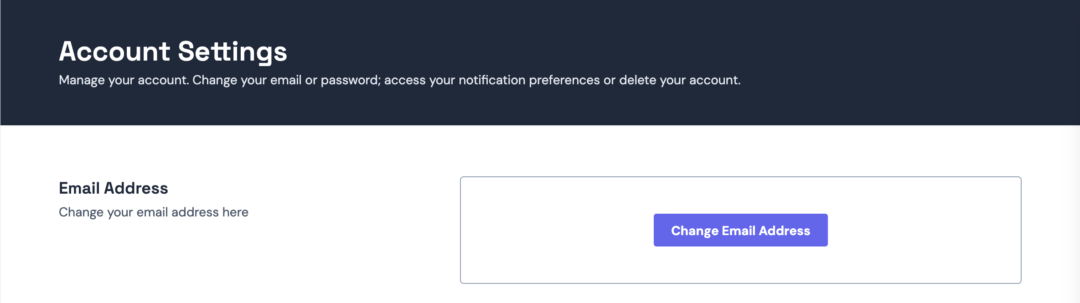Screen dimensions: 1080x303
Task: Click the word 'Email' in the section heading
Action: (x=79, y=188)
